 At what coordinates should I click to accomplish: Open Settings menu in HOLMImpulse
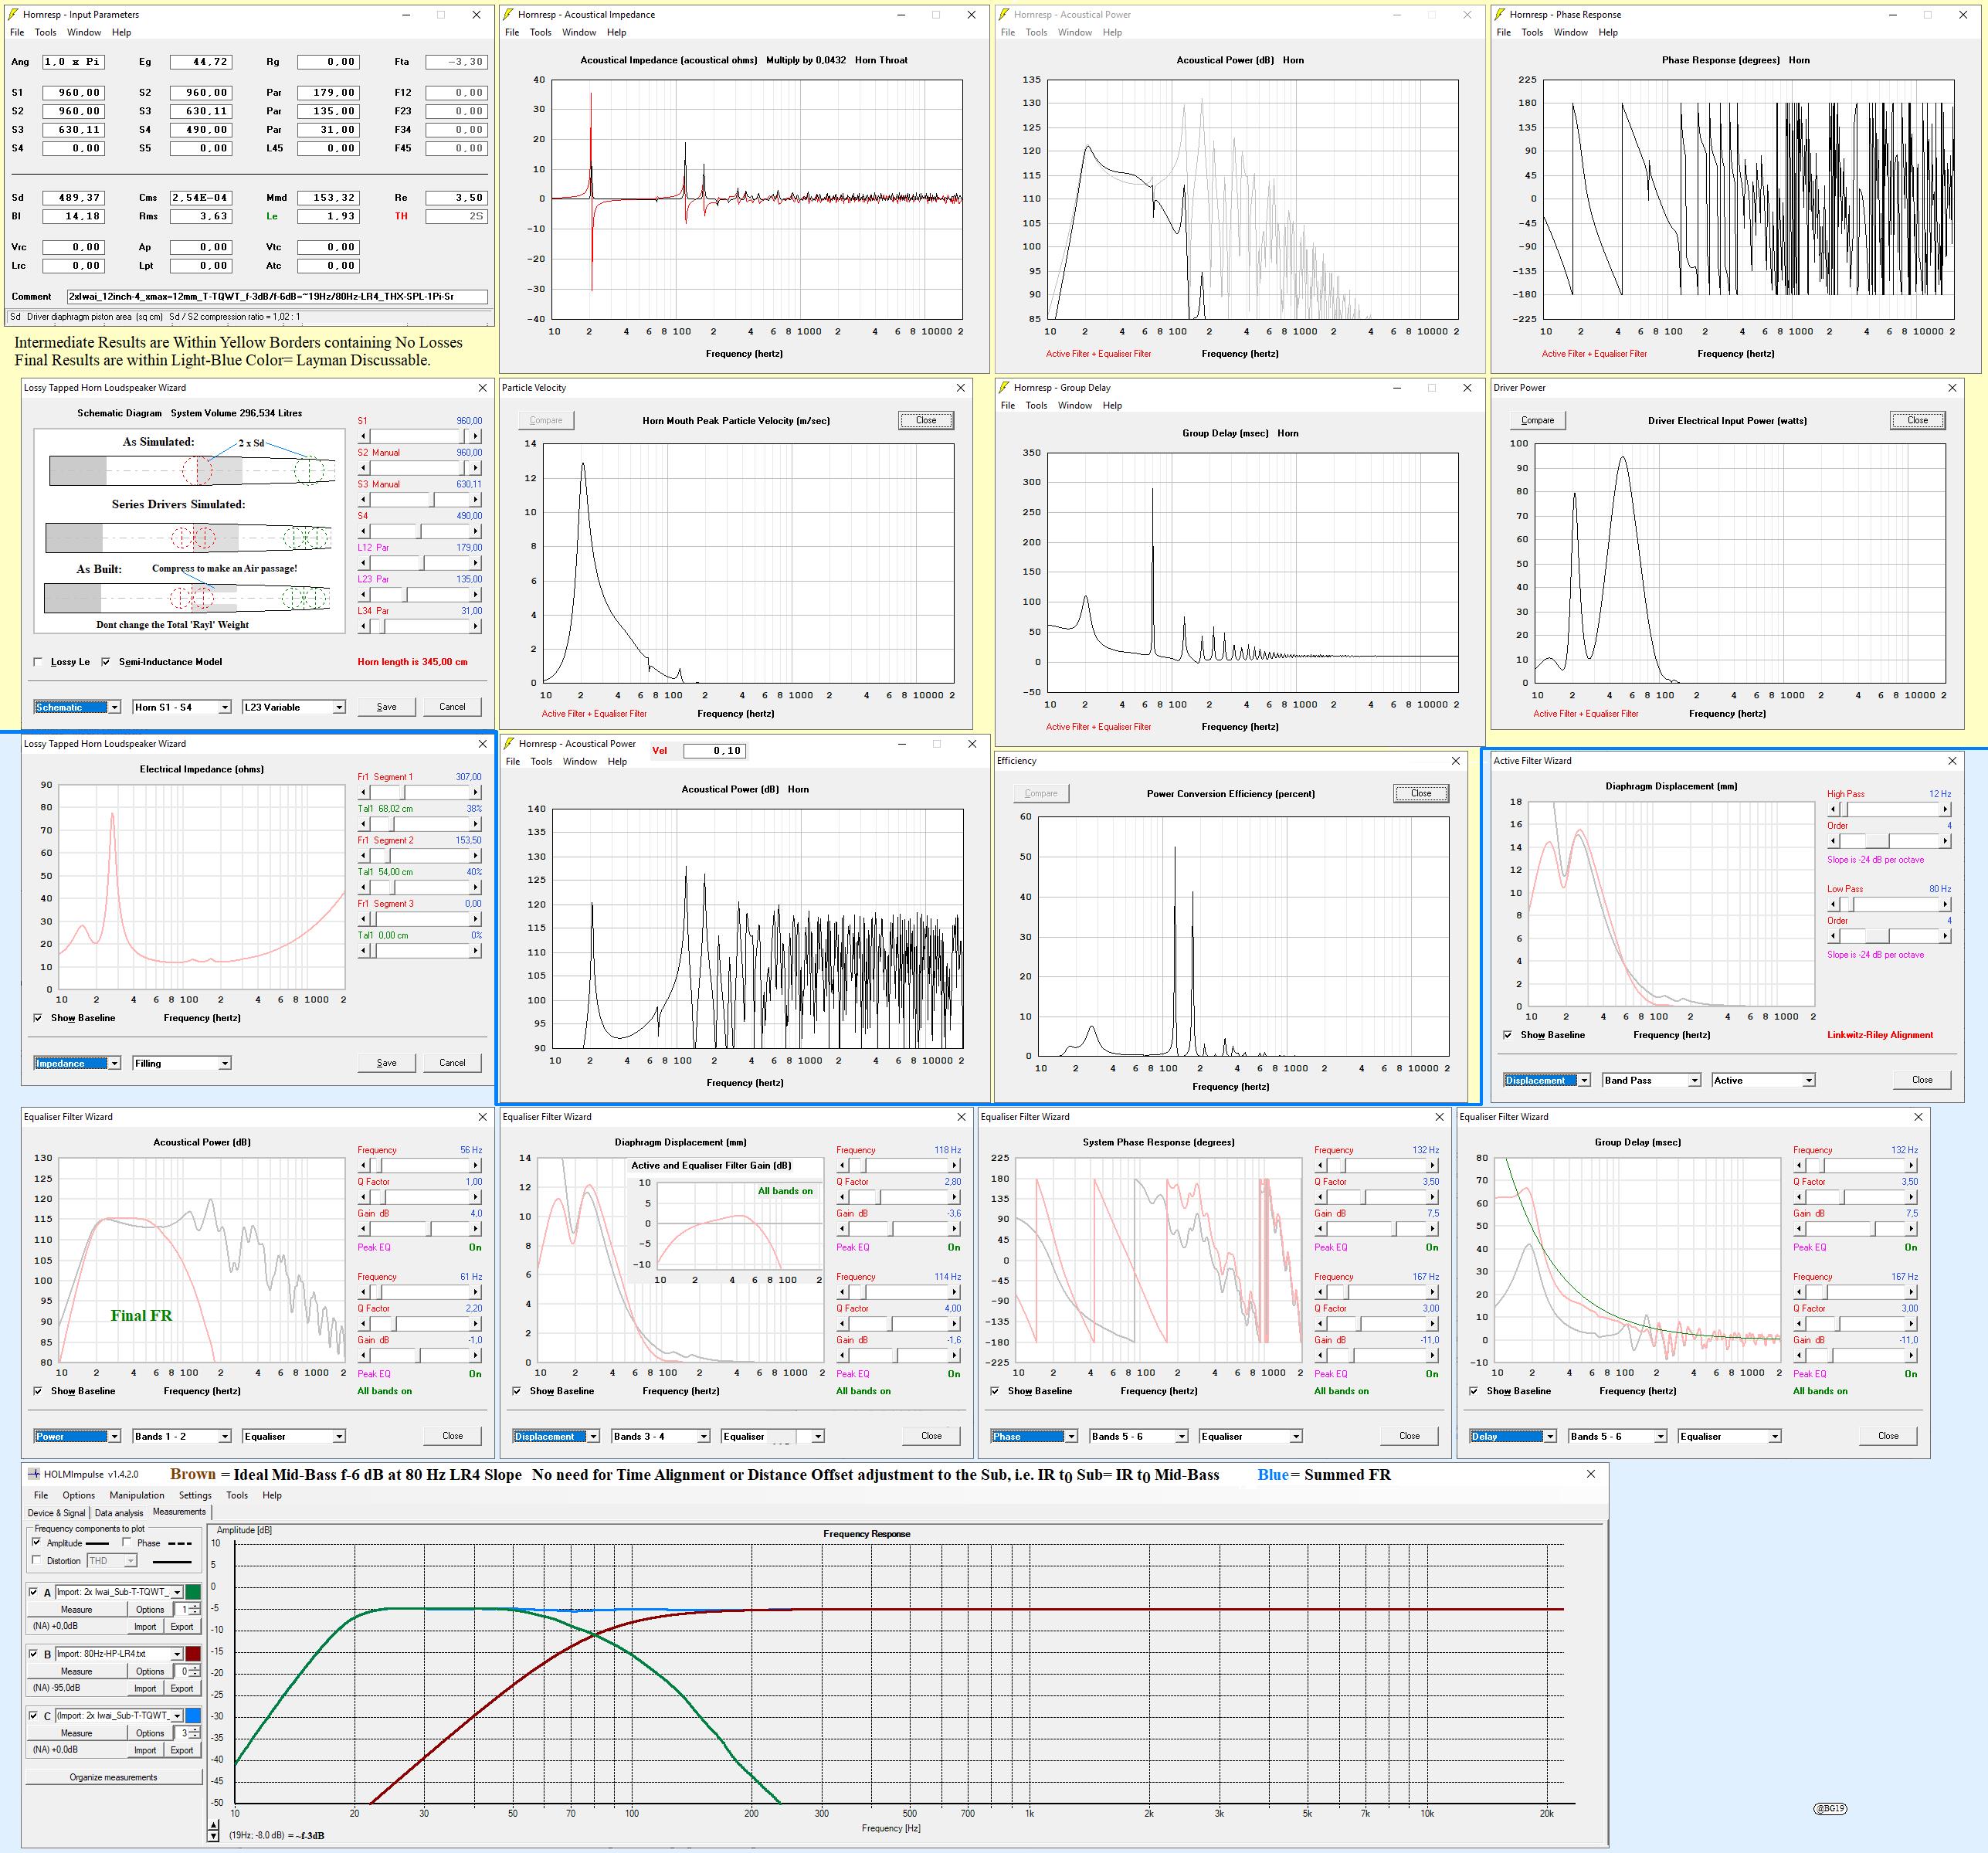click(195, 1495)
